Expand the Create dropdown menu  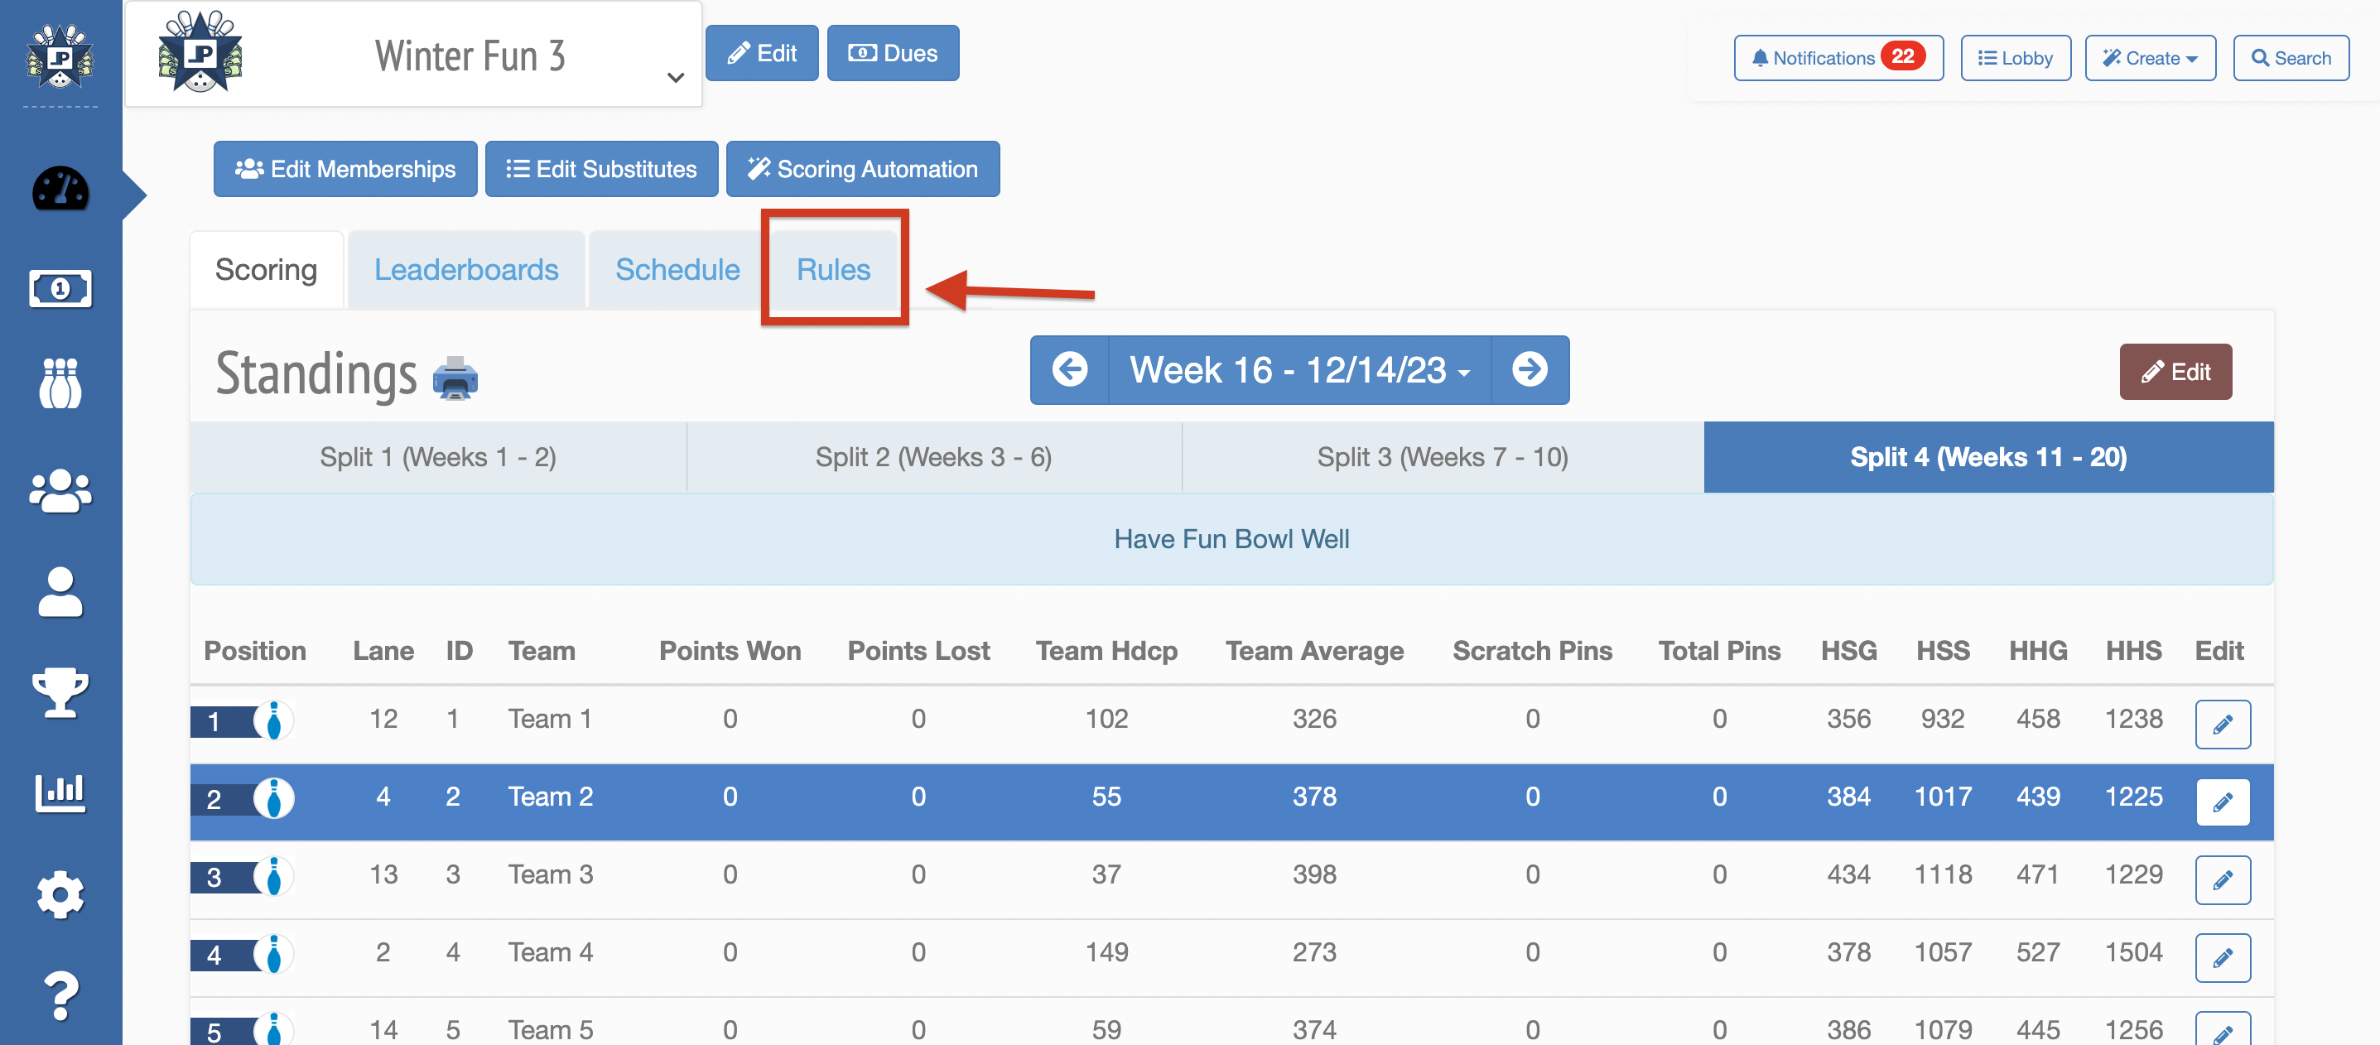tap(2149, 58)
